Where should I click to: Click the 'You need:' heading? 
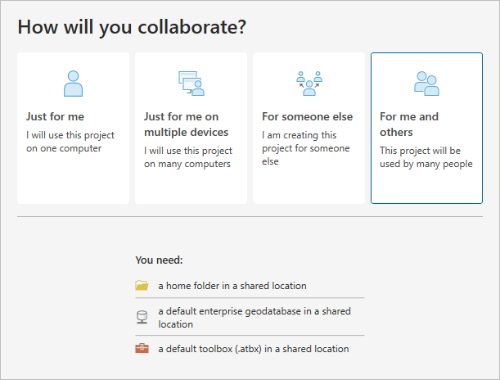point(159,260)
